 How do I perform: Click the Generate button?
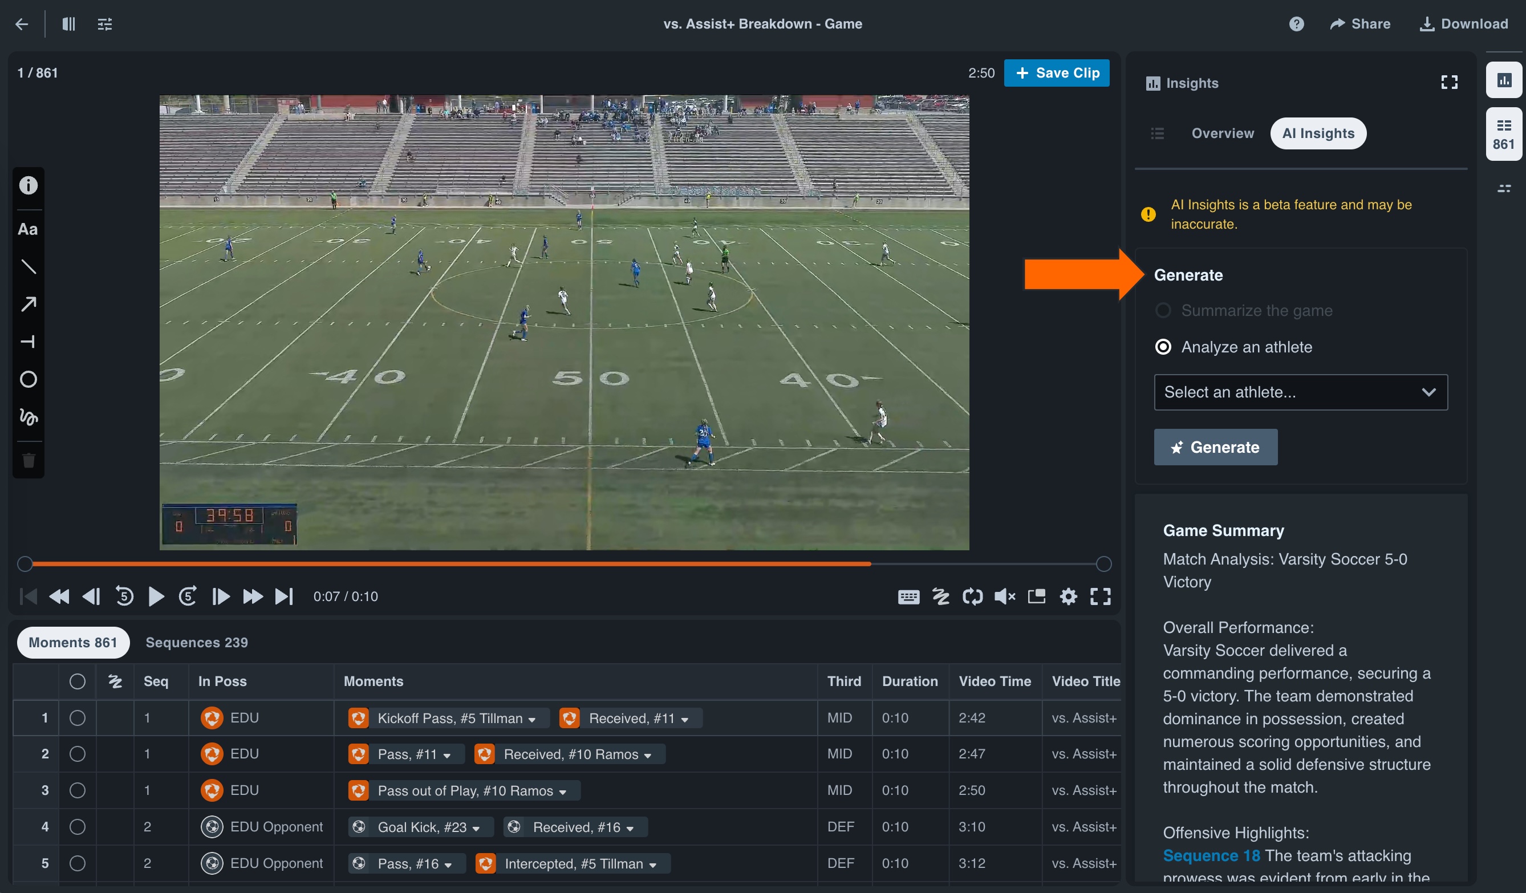coord(1215,447)
